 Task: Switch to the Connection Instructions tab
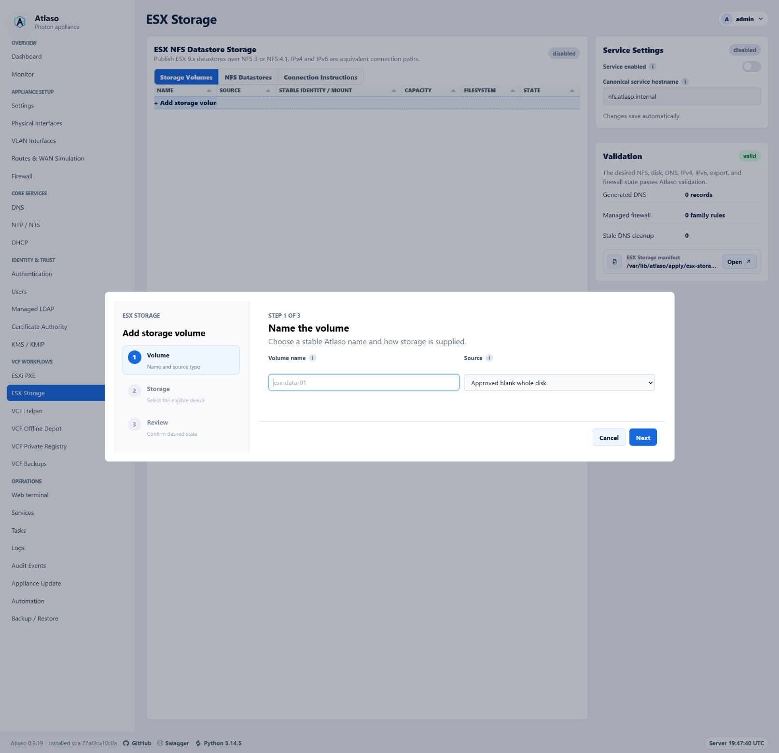click(x=320, y=77)
